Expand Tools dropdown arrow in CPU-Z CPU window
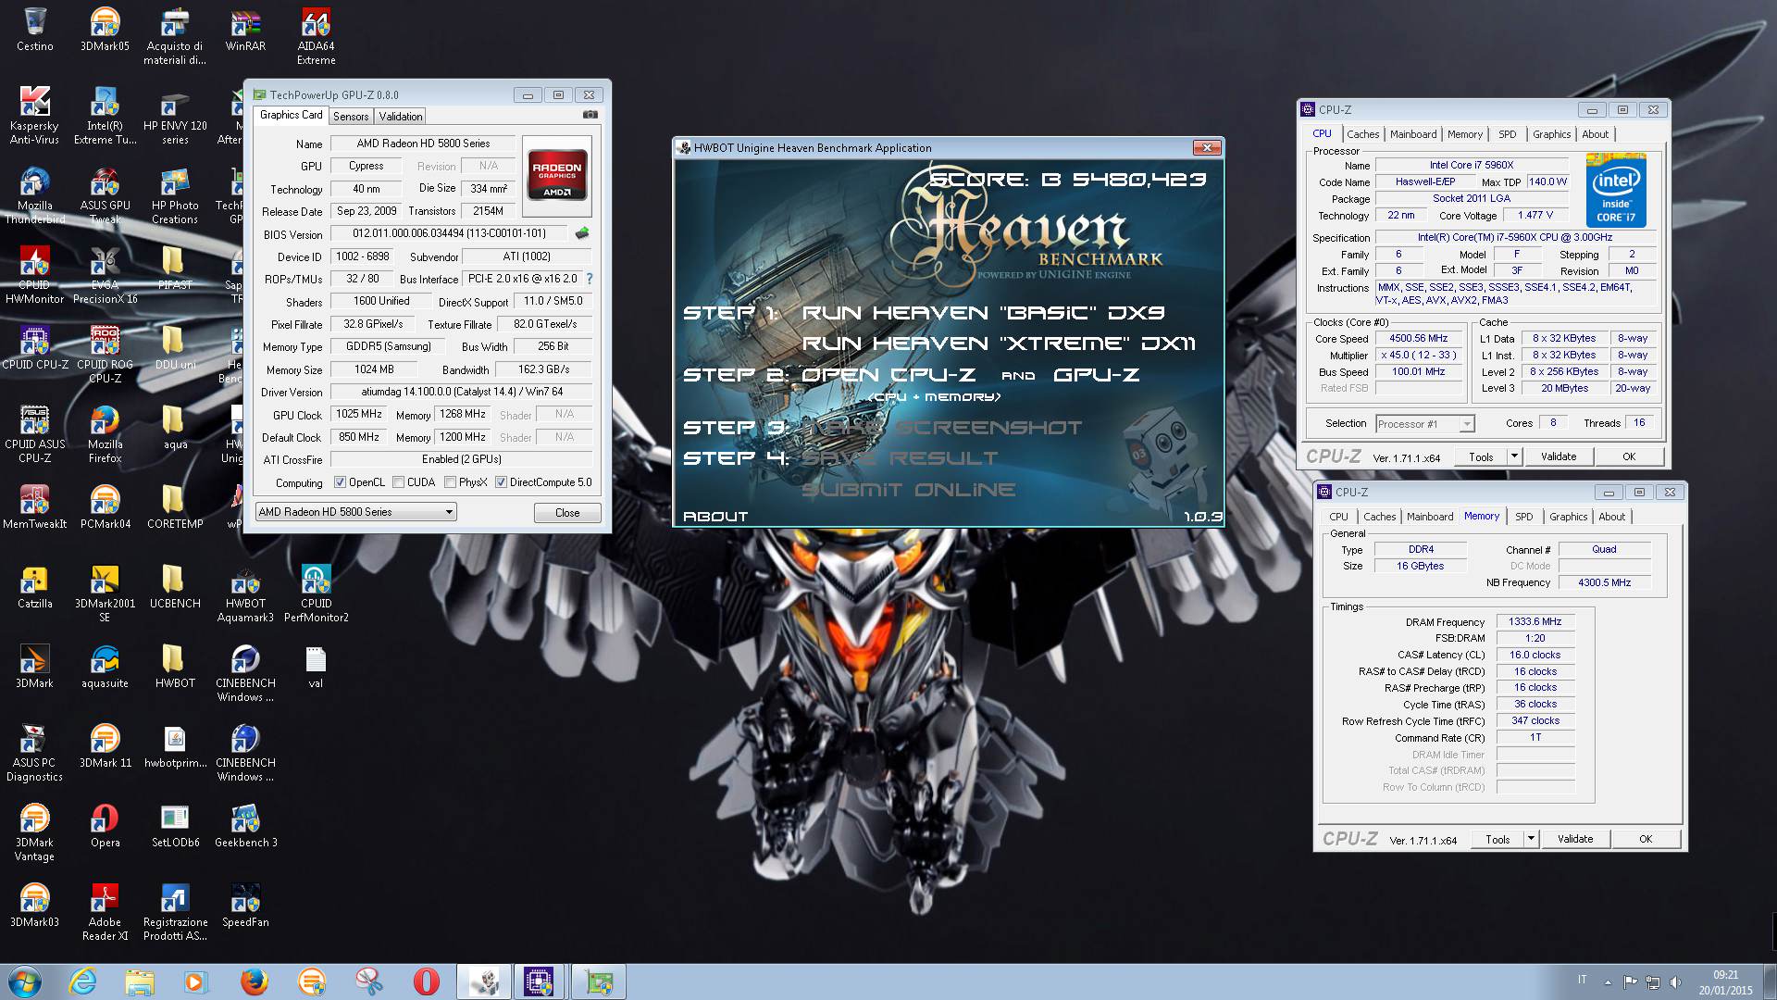The width and height of the screenshot is (1777, 1000). pos(1514,456)
